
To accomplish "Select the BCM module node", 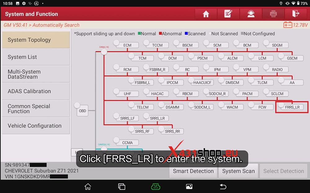I will click(247, 45).
